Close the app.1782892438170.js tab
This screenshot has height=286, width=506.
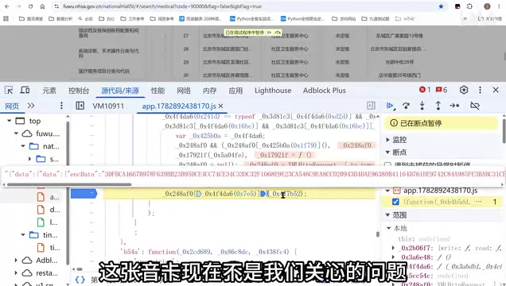(x=220, y=106)
